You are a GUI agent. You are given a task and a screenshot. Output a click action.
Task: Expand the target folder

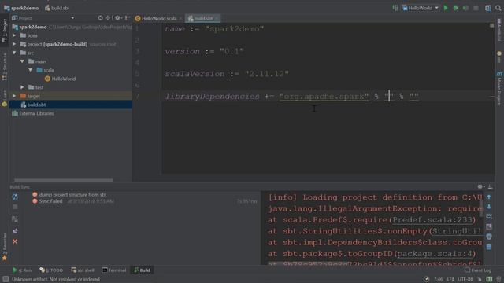point(14,96)
